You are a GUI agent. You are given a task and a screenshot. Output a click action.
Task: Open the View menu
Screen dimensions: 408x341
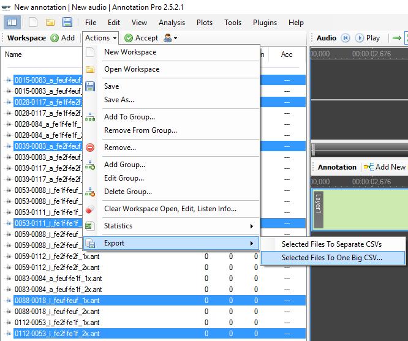[139, 23]
